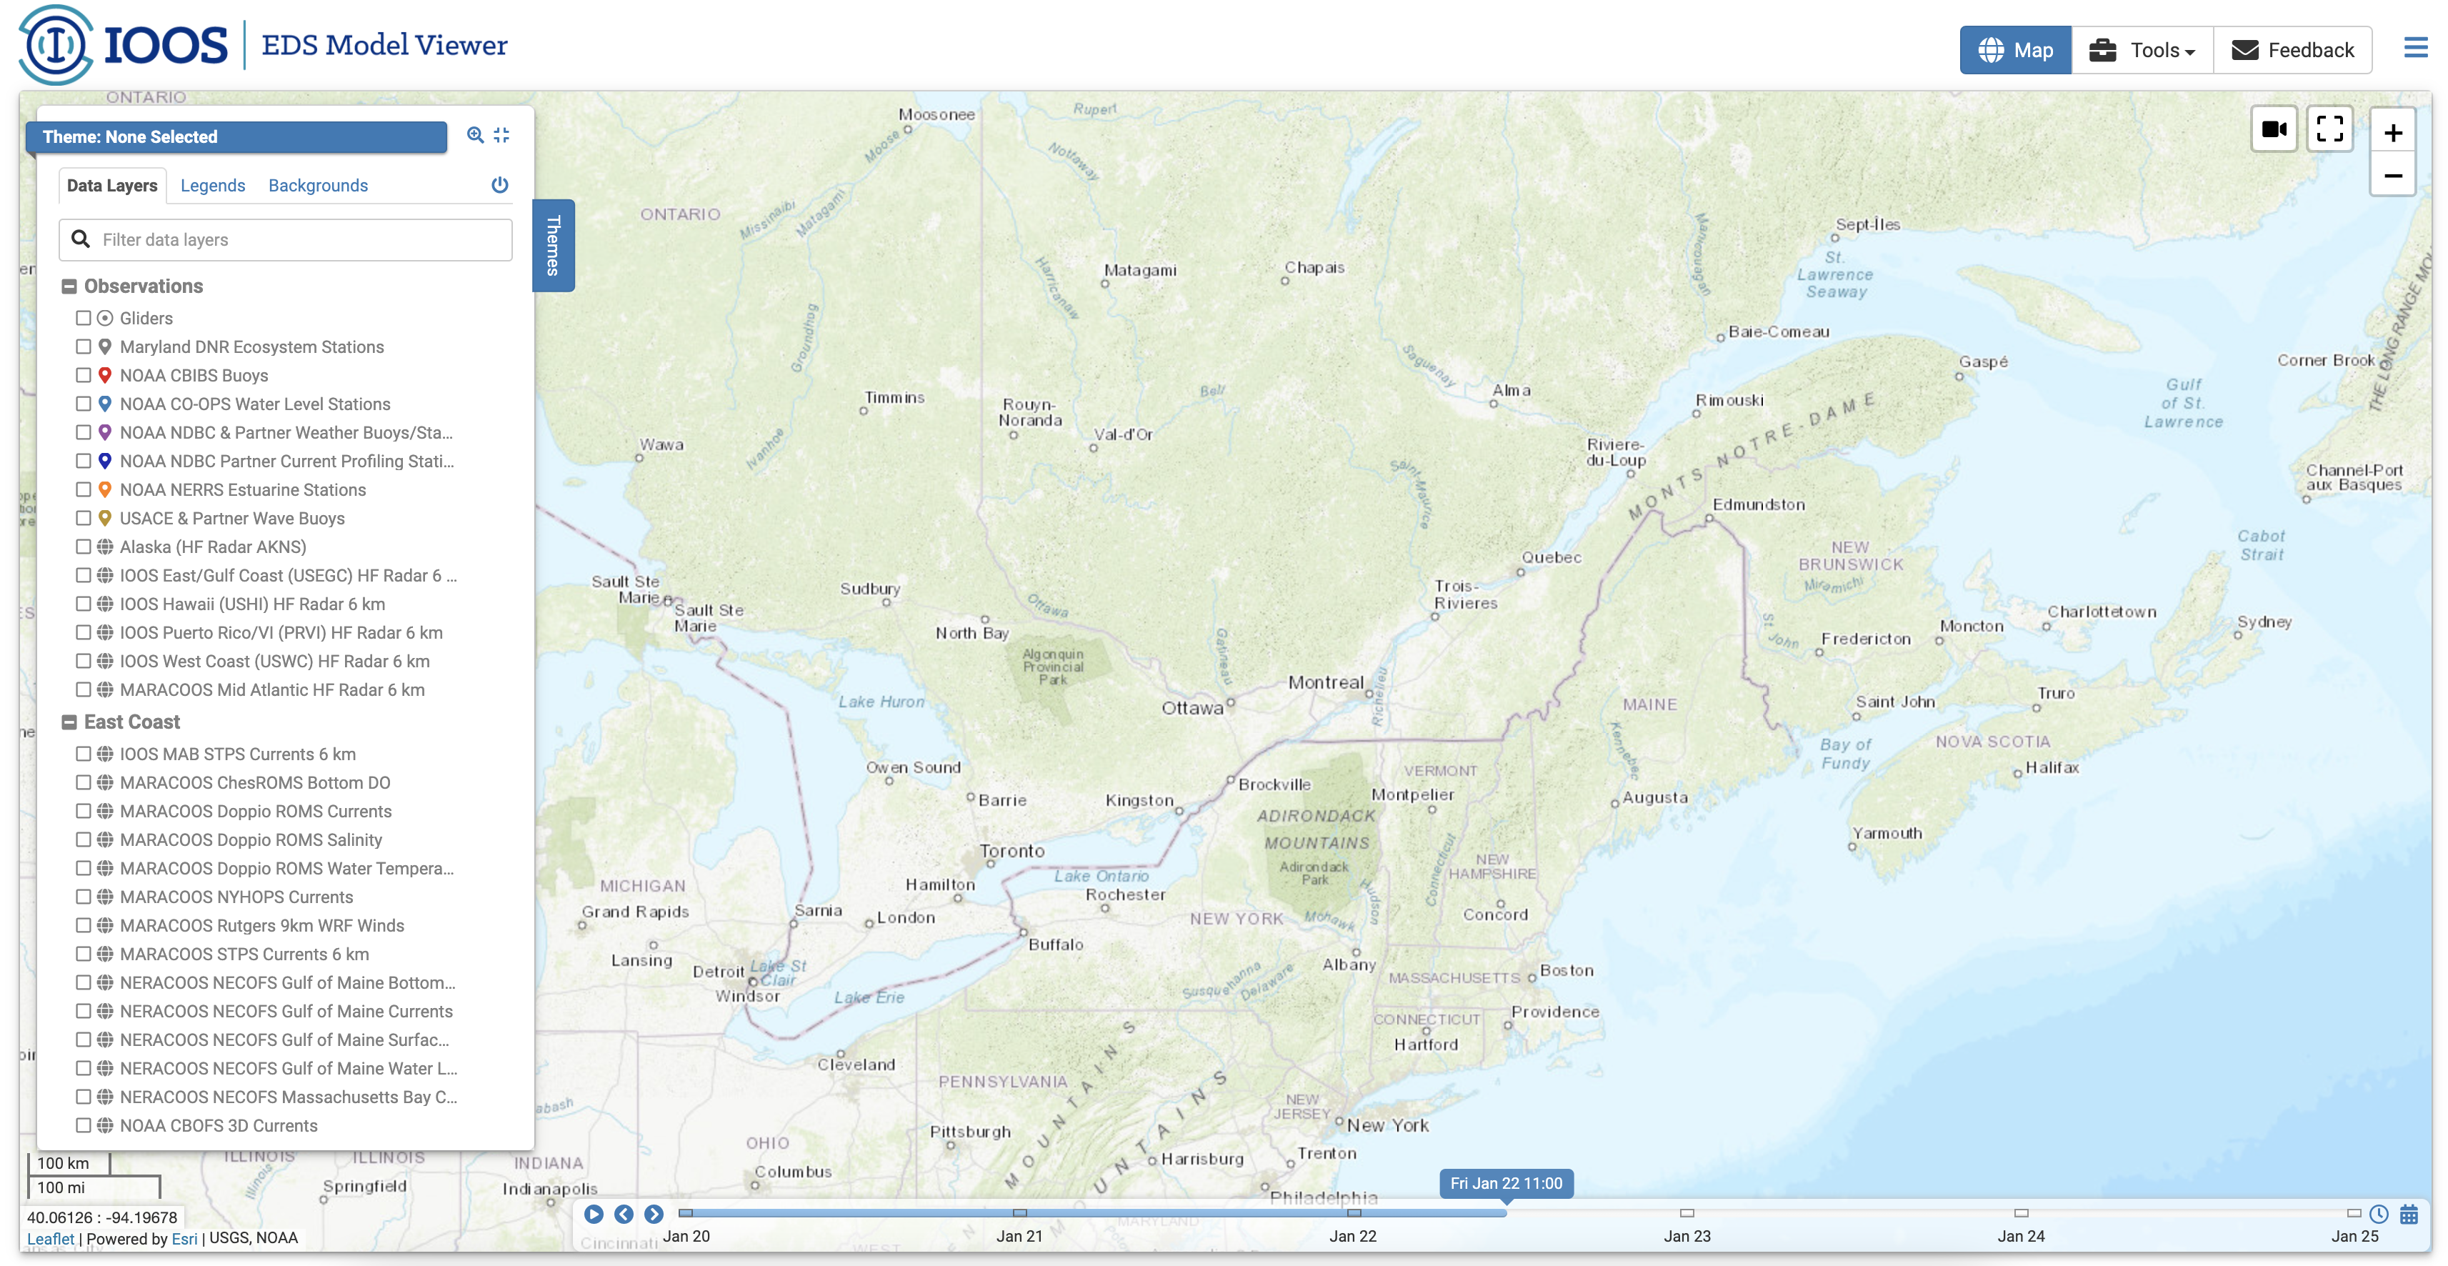
Task: Expand the Themes side tab
Action: (x=553, y=245)
